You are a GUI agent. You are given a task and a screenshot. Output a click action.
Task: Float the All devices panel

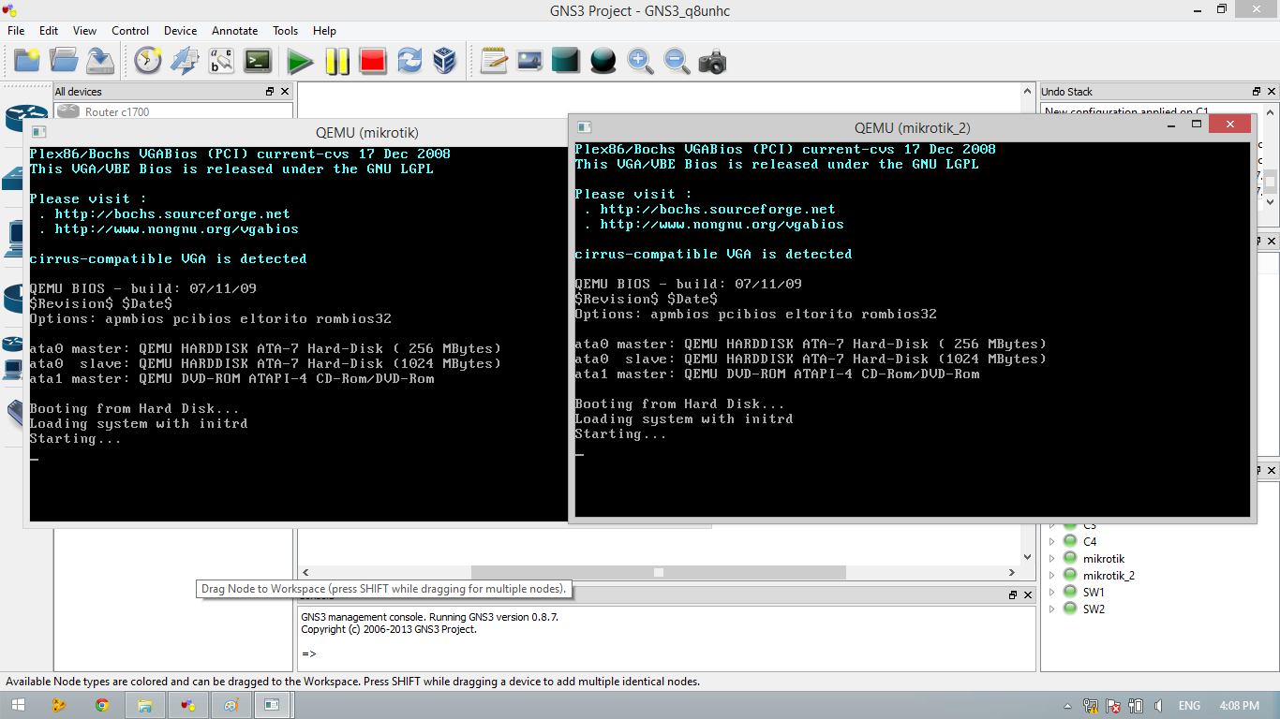270,92
